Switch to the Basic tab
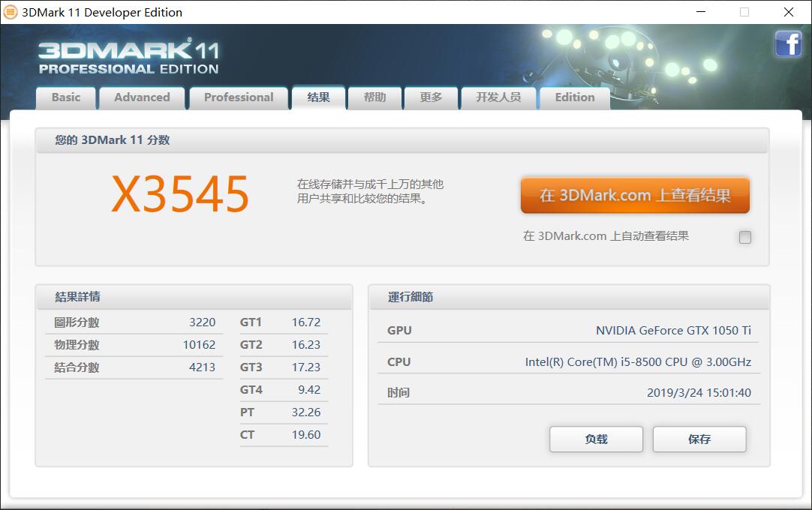 pyautogui.click(x=65, y=97)
